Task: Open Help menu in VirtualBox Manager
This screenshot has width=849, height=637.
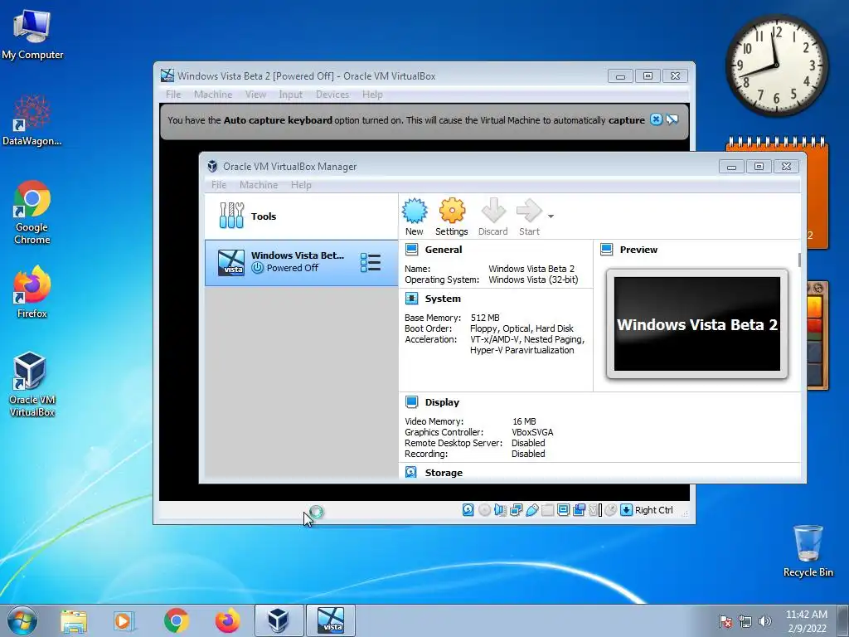Action: [301, 185]
